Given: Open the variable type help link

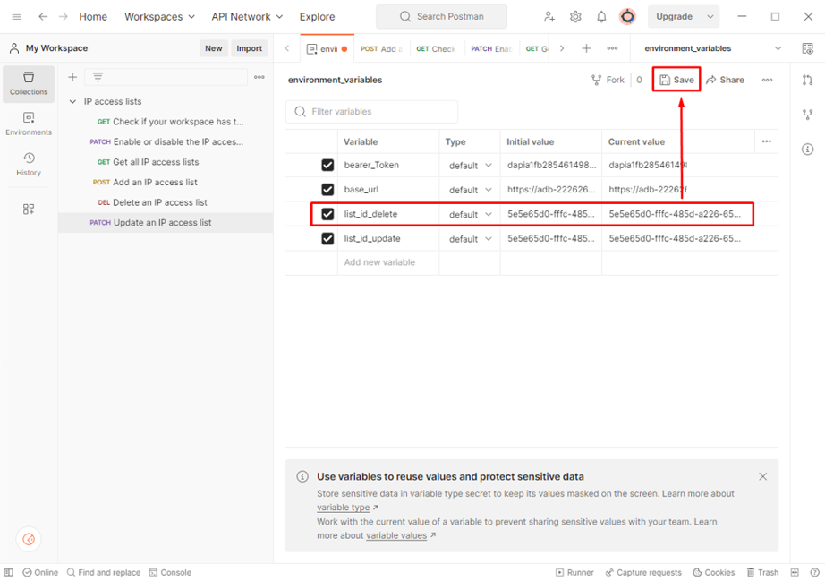Looking at the screenshot, I should coord(344,508).
